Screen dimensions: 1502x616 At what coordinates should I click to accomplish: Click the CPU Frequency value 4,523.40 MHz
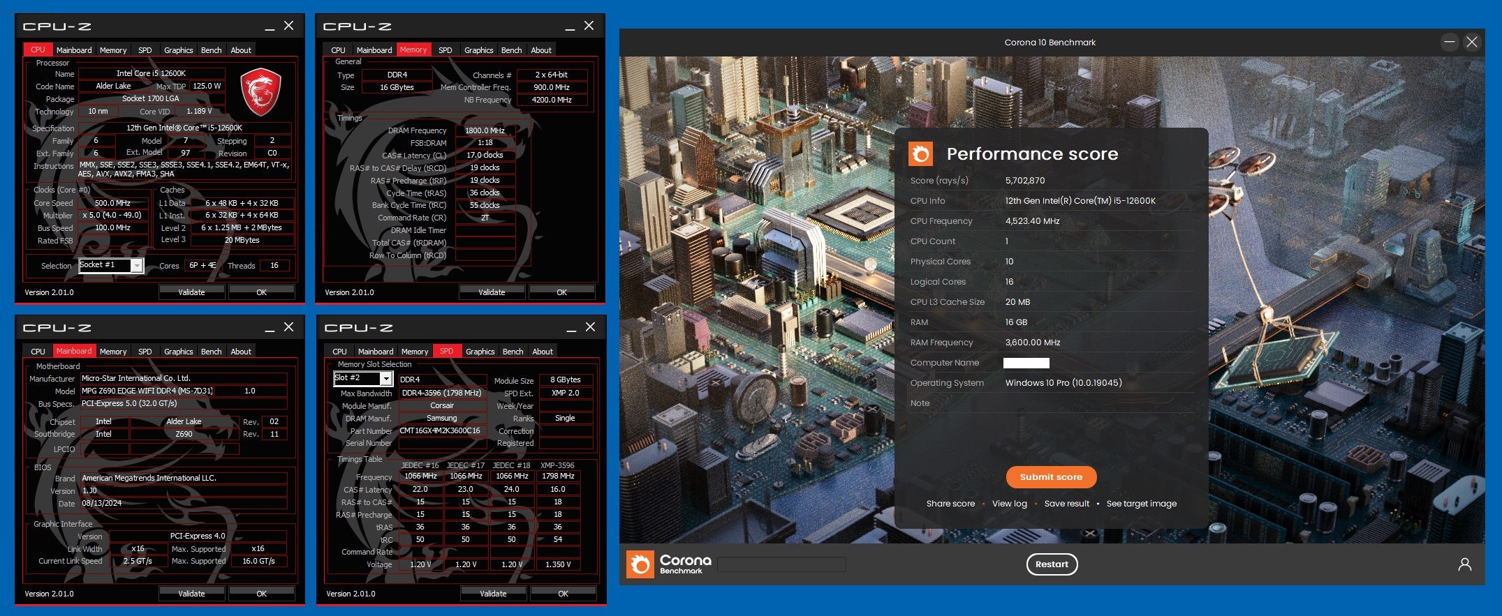1032,221
